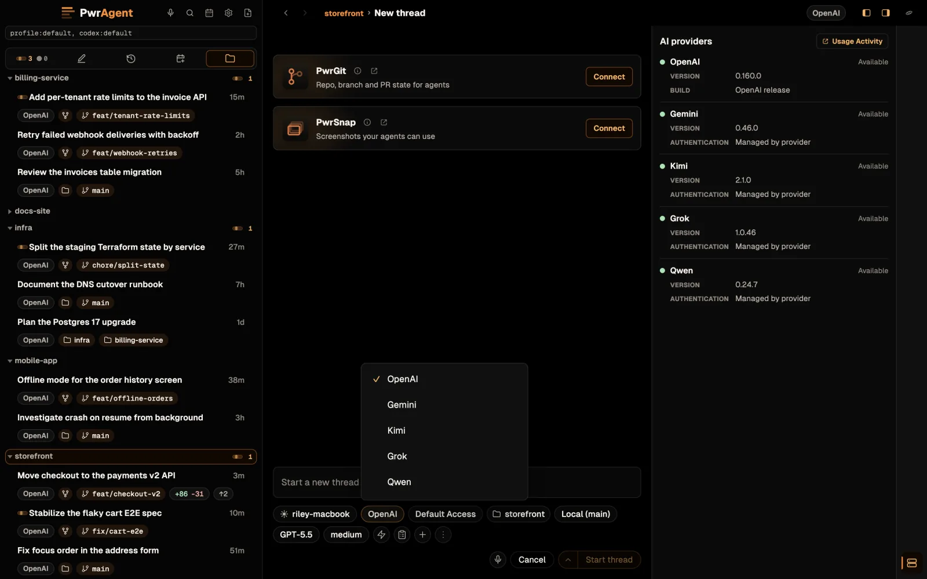Click the pencil compose icon in sidebar toolbar
Screen dimensions: 927x579
82,58
